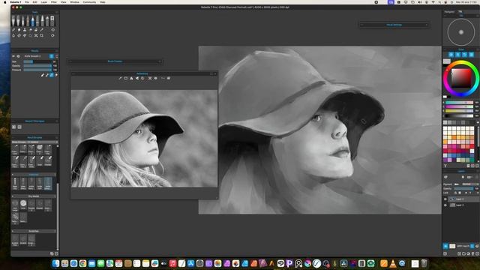Select the Pick Color eyedropper in Tools panel
480x270 pixels.
coord(42,30)
